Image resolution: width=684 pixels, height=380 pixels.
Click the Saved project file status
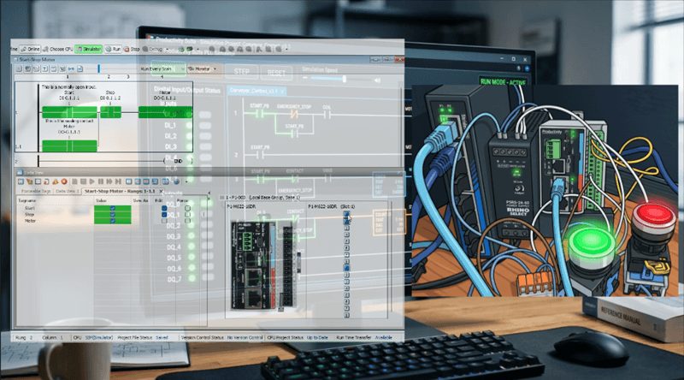coord(162,337)
